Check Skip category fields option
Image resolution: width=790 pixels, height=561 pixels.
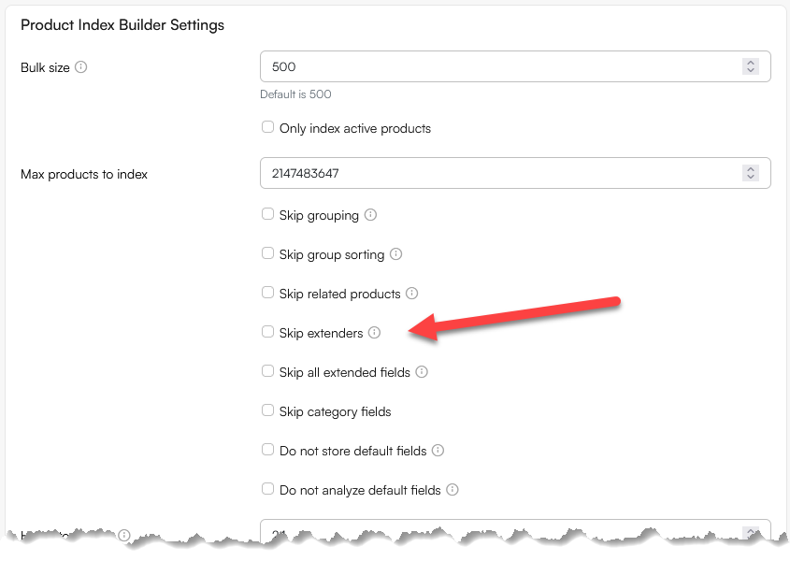coord(268,411)
